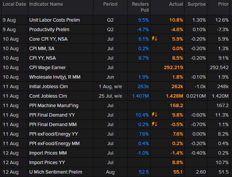Click Jun period for Wholesale Invt row
Screen dimensions: 232x177
[110, 77]
